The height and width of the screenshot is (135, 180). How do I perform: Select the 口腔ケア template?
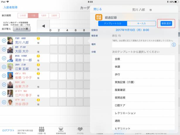143,105
